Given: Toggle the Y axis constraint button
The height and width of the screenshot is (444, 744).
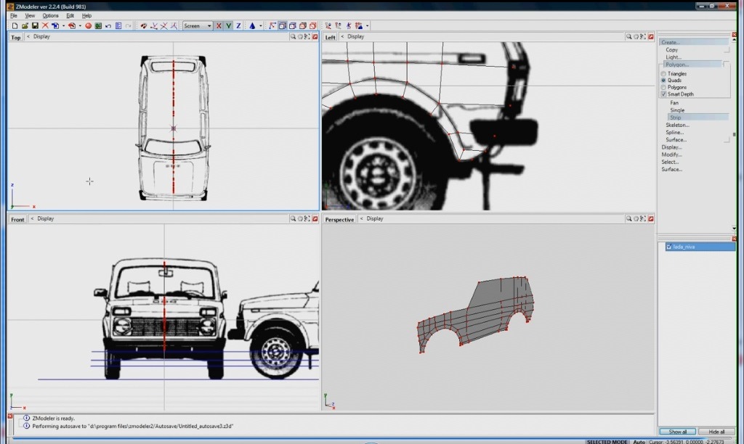Looking at the screenshot, I should click(228, 25).
